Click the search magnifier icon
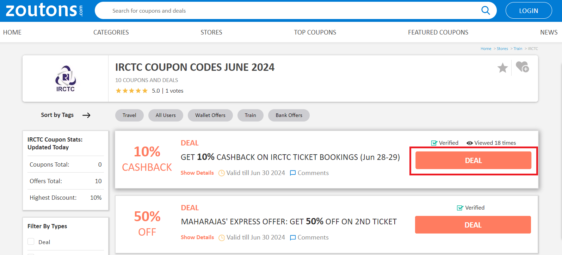The image size is (562, 255). click(x=486, y=11)
